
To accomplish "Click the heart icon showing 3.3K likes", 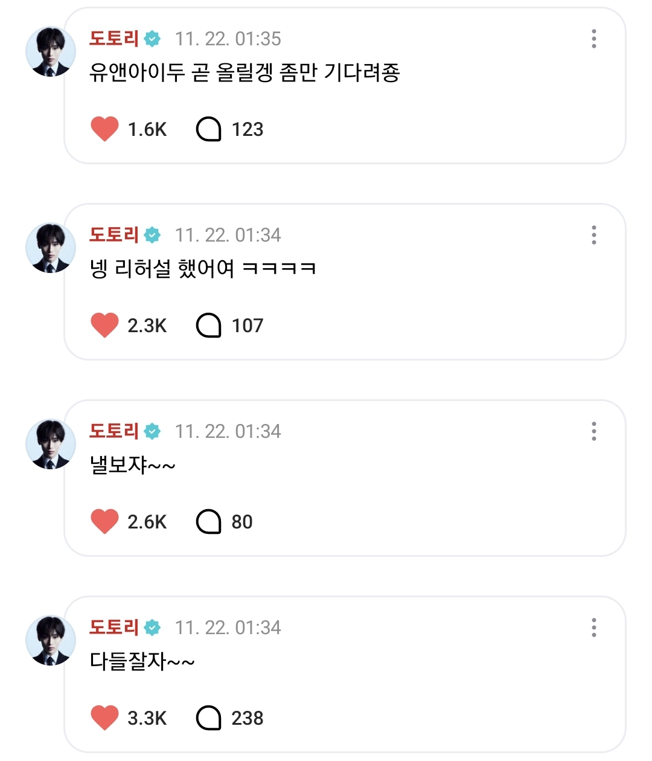I will (104, 718).
